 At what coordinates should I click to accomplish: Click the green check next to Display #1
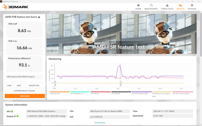18,116
